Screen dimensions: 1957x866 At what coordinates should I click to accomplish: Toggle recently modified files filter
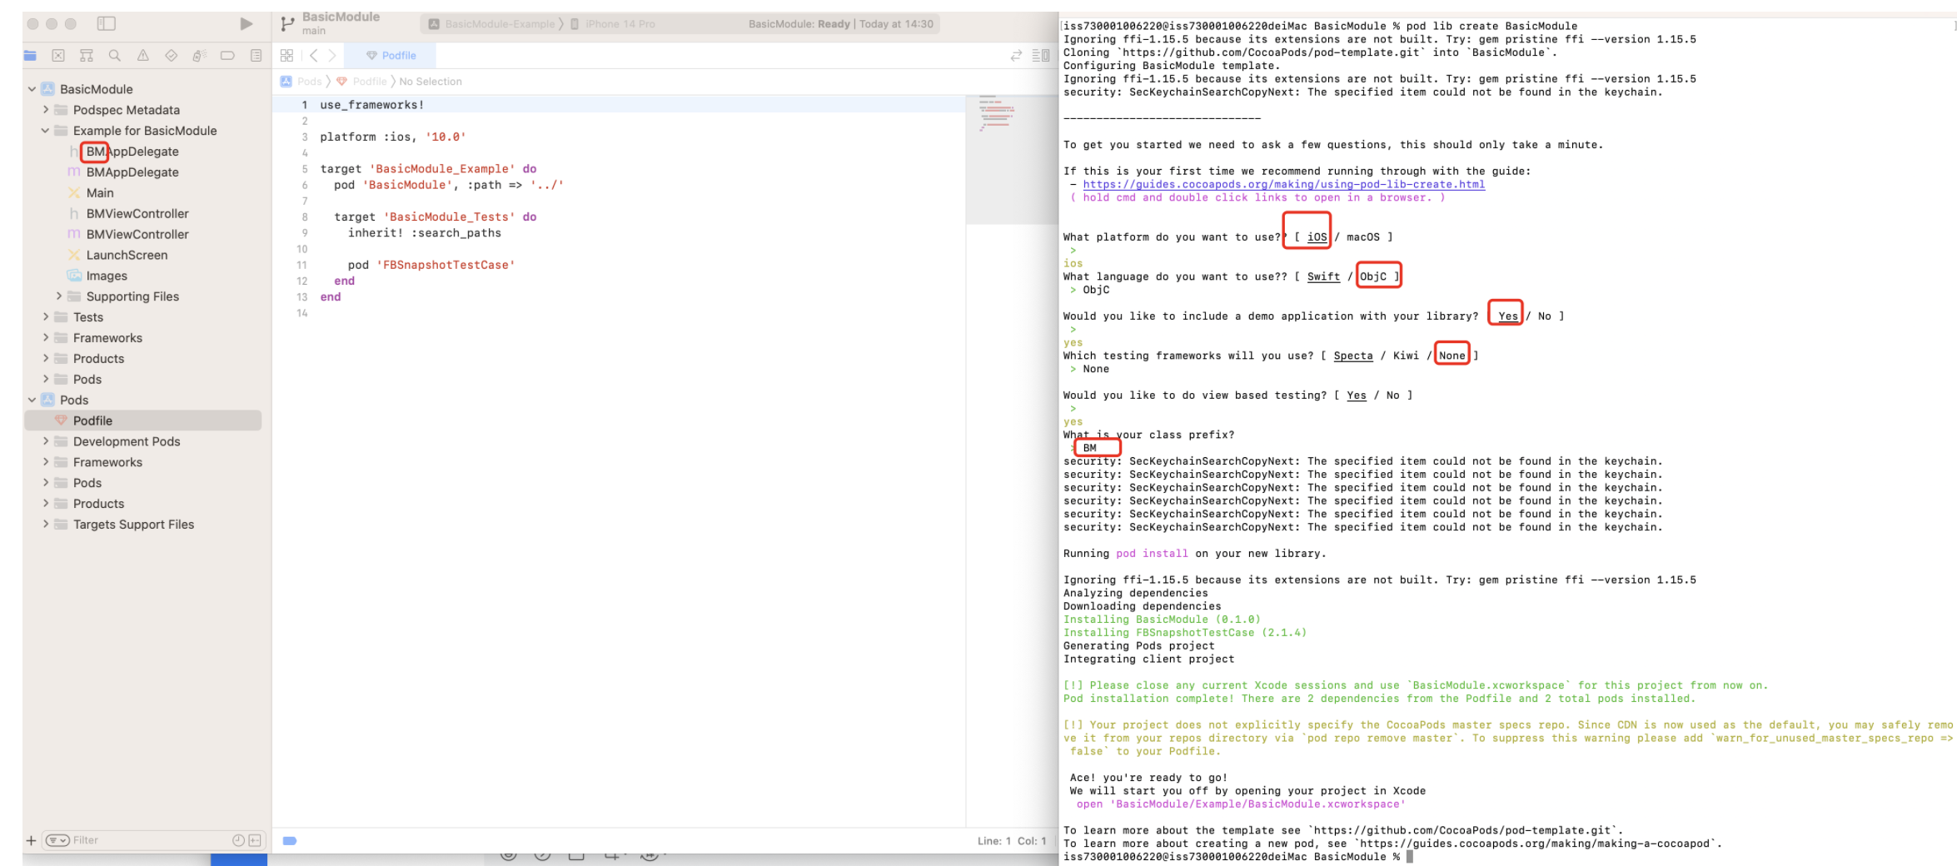238,841
